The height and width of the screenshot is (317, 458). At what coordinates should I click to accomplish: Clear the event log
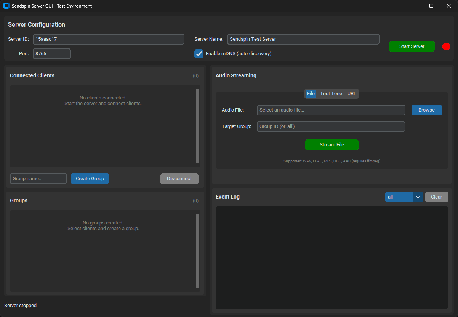437,197
